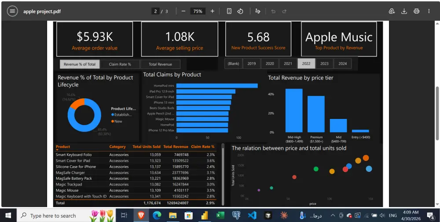Click the taskbar search box
440x222 pixels.
pos(66,215)
